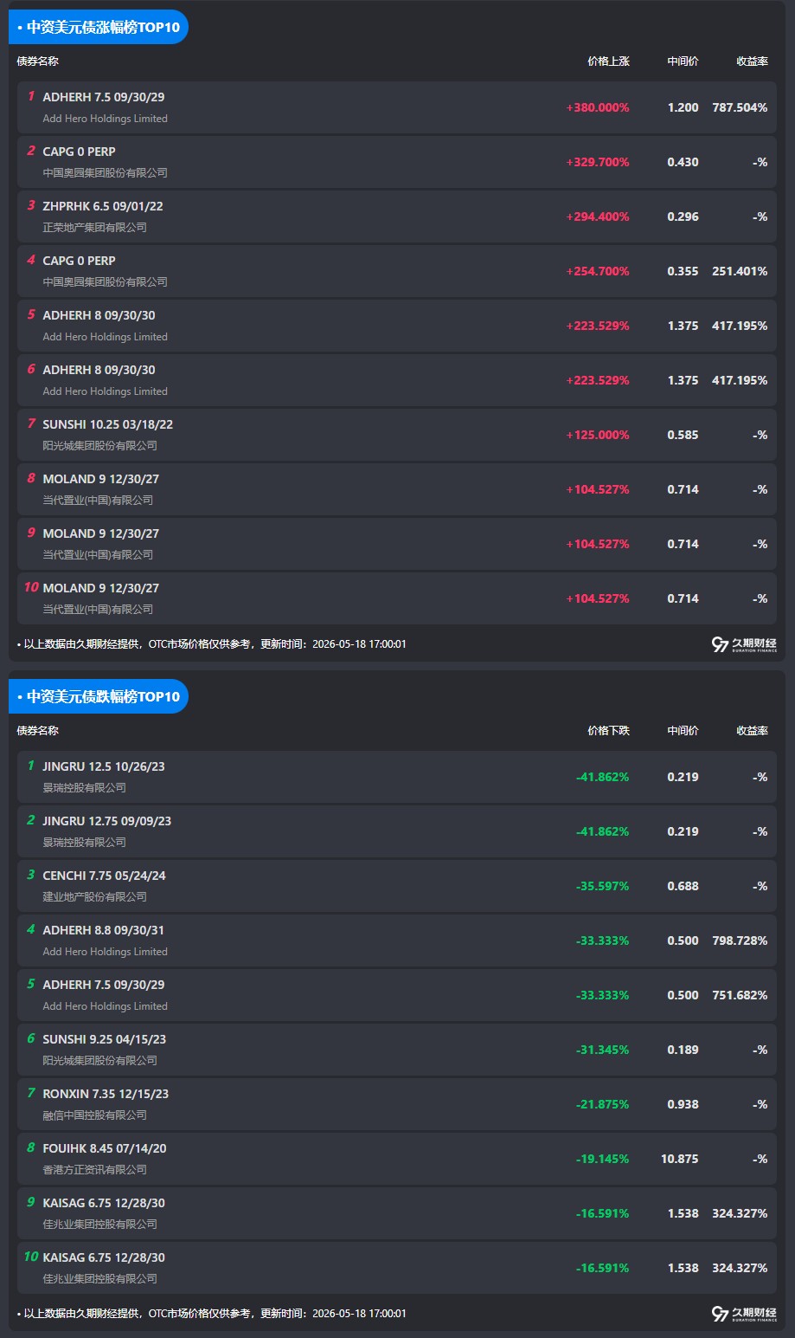Click the update time note under losers table
This screenshot has width=795, height=1338.
(x=212, y=1314)
